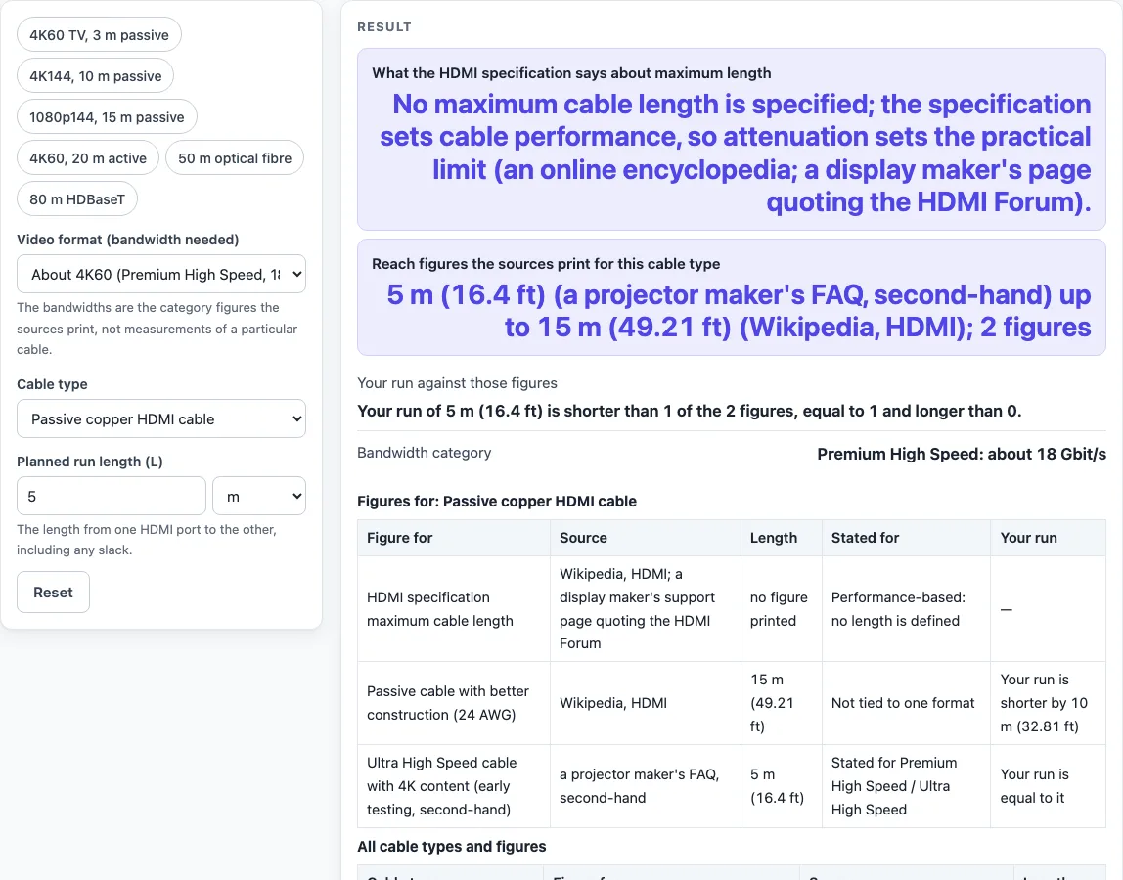Pick the '4K60, 20 m active' preset
Image resolution: width=1123 pixels, height=880 pixels.
[88, 158]
